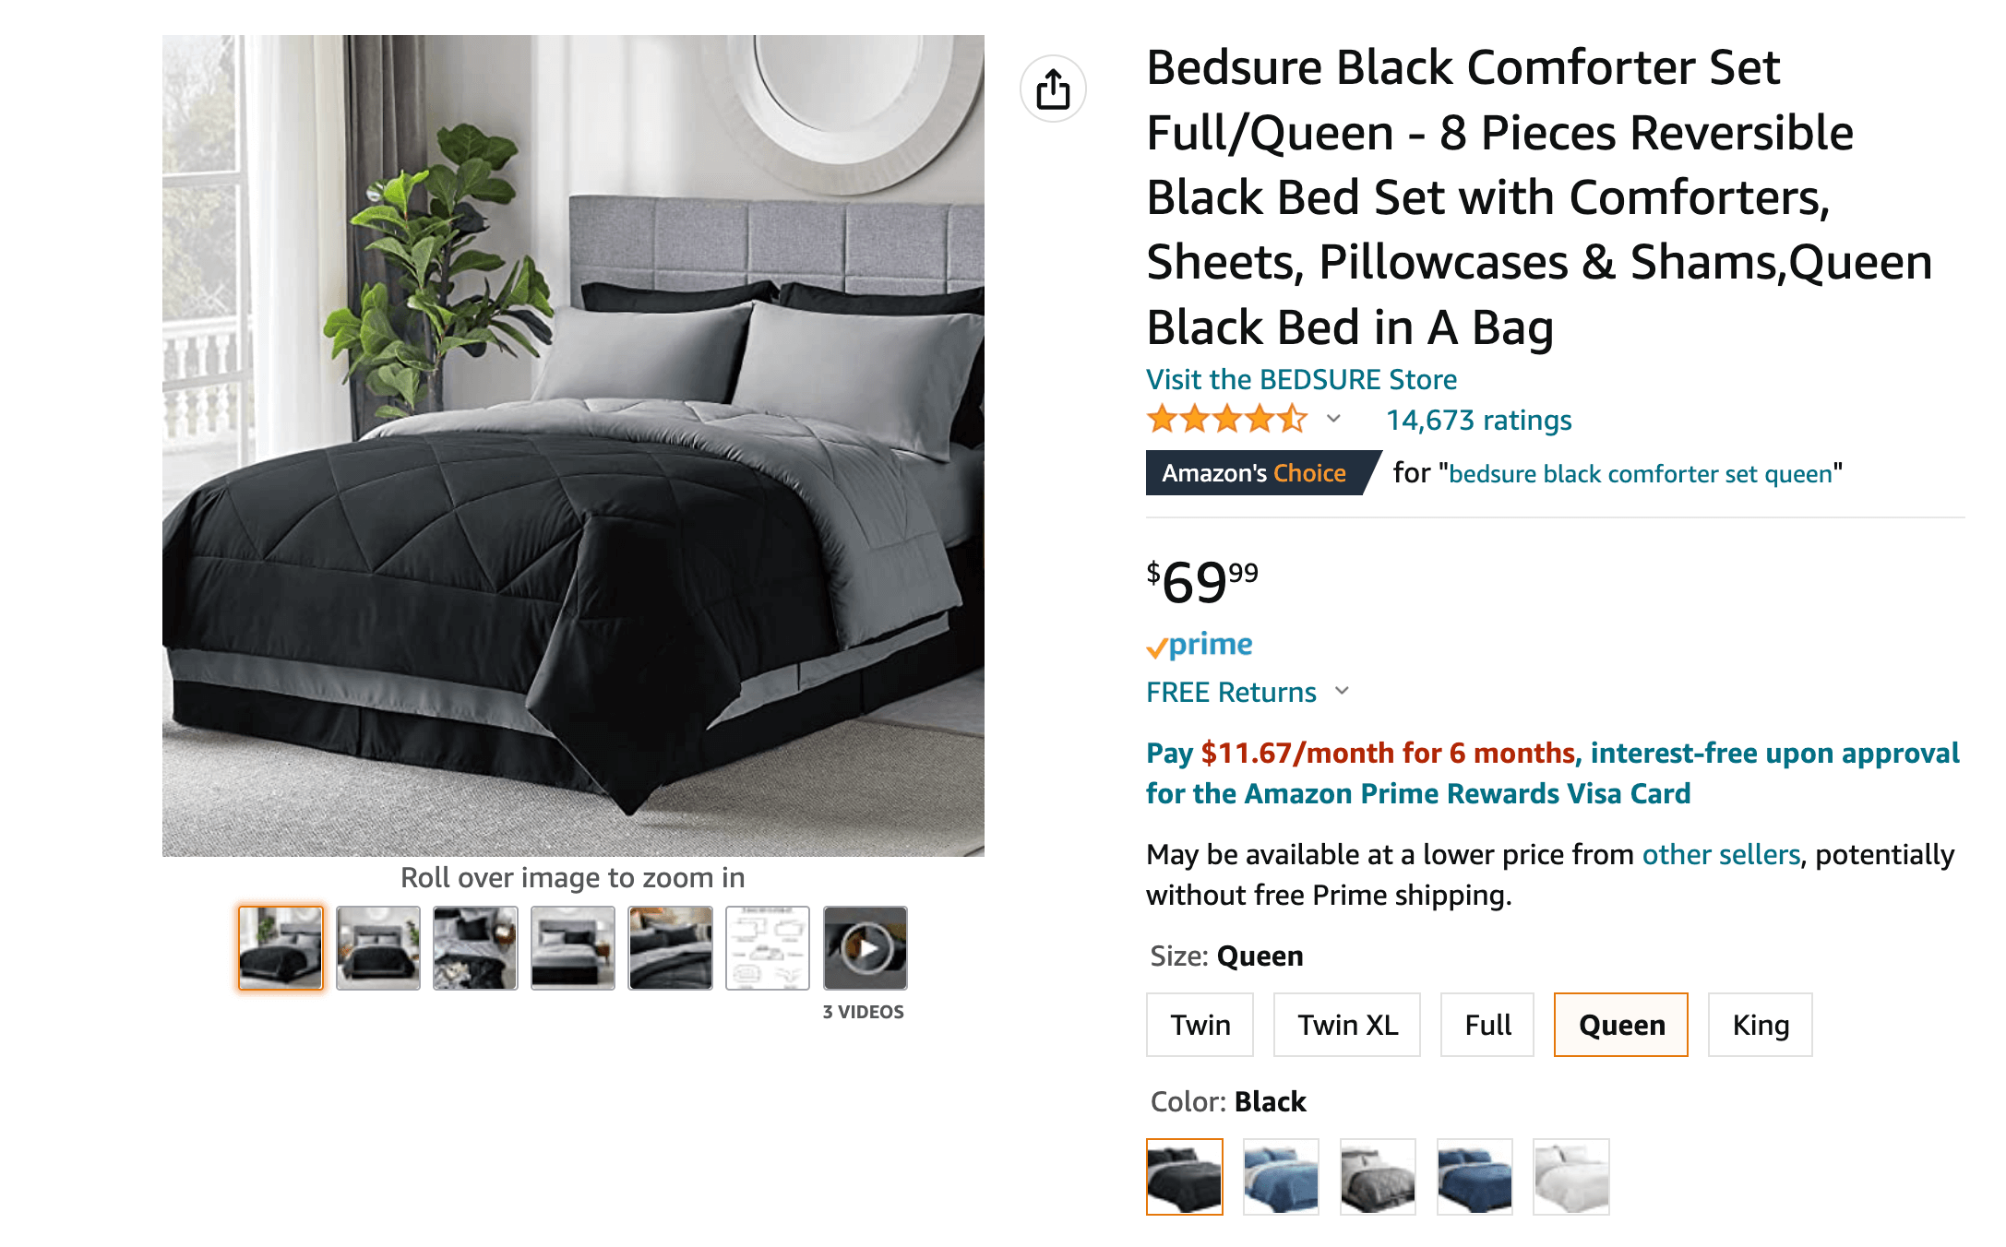Select the blue color swatch

pyautogui.click(x=1281, y=1177)
